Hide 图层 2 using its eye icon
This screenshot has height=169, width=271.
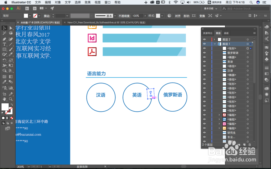click(x=204, y=39)
